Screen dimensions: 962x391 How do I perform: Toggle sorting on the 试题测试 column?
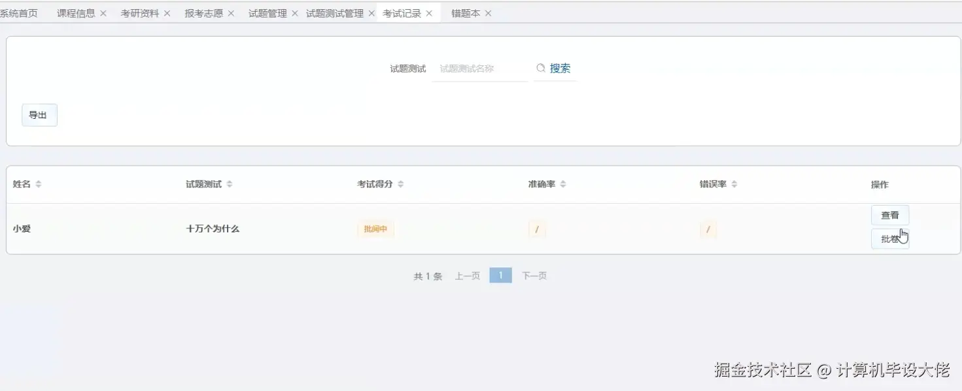tap(229, 183)
